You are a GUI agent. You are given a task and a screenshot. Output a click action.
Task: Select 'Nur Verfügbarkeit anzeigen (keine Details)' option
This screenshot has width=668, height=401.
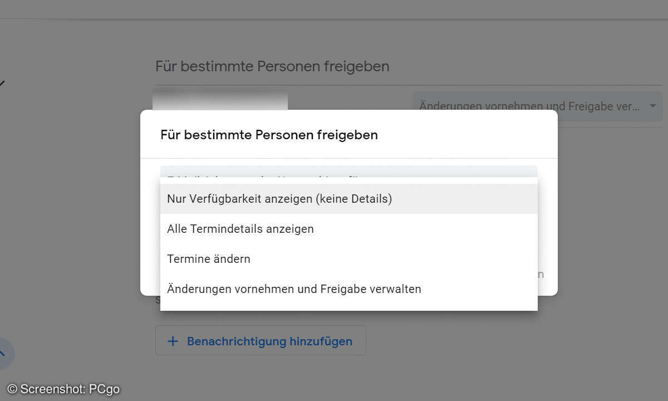tap(348, 199)
